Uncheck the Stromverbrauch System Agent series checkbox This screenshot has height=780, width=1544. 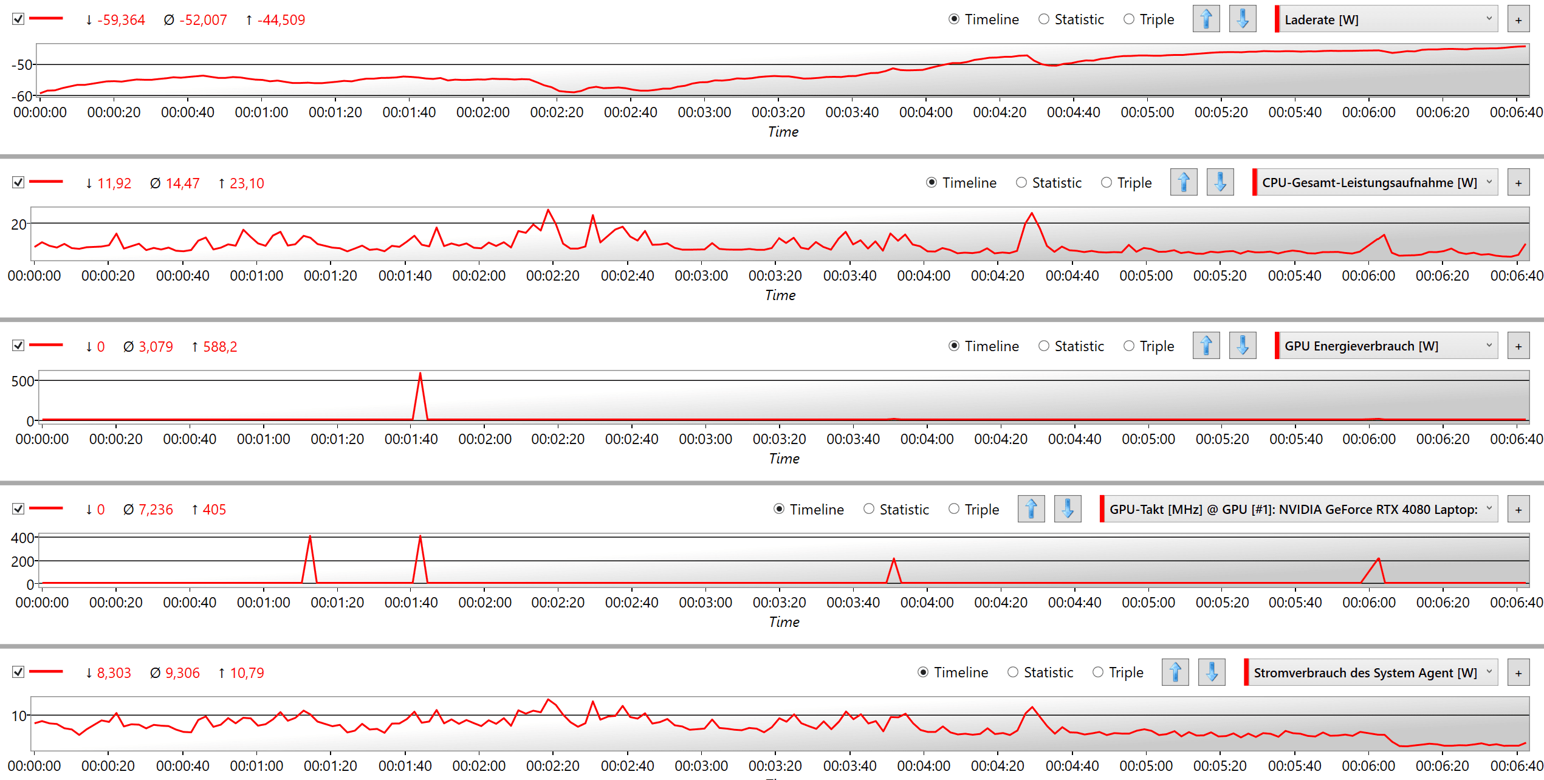18,672
